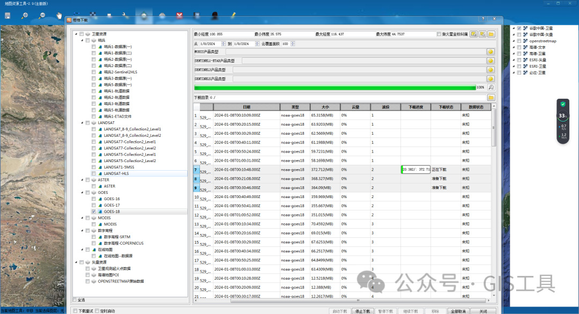Collapse the 数字高程 tree group

[x=83, y=230]
